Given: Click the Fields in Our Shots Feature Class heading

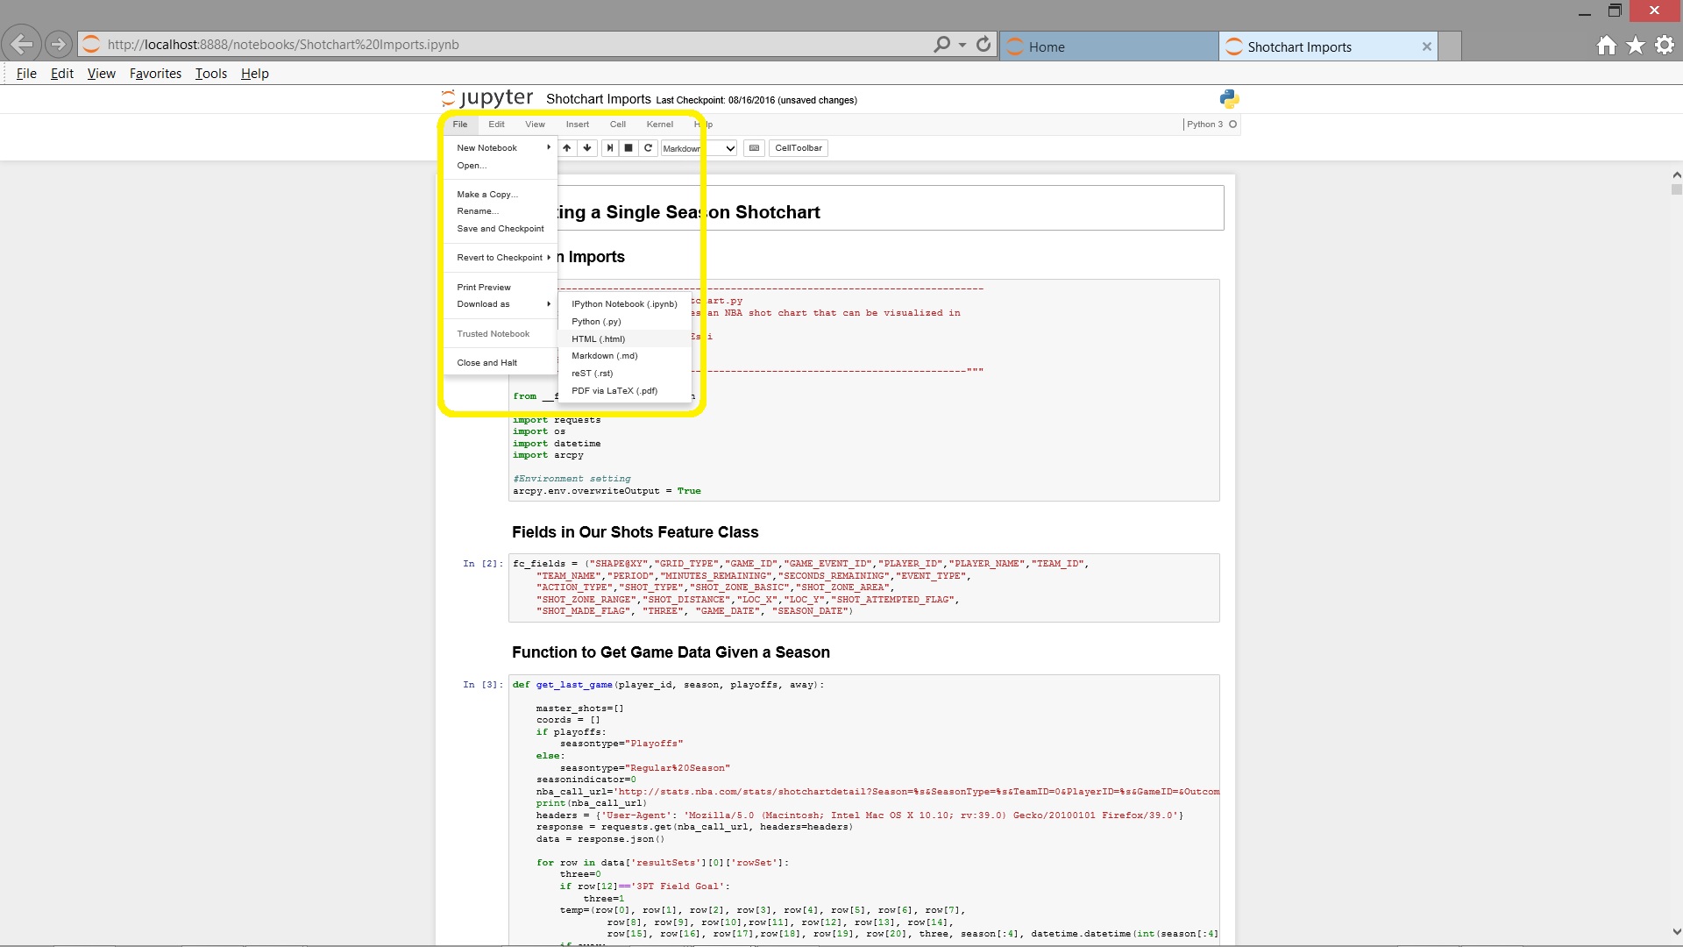Looking at the screenshot, I should point(635,532).
